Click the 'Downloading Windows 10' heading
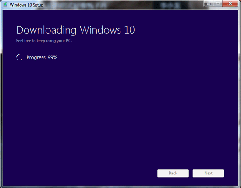 tap(75, 30)
